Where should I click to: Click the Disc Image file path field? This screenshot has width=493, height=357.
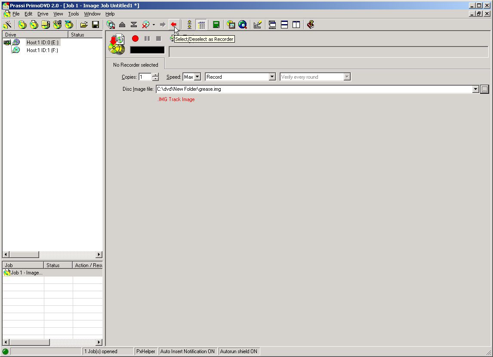point(314,89)
